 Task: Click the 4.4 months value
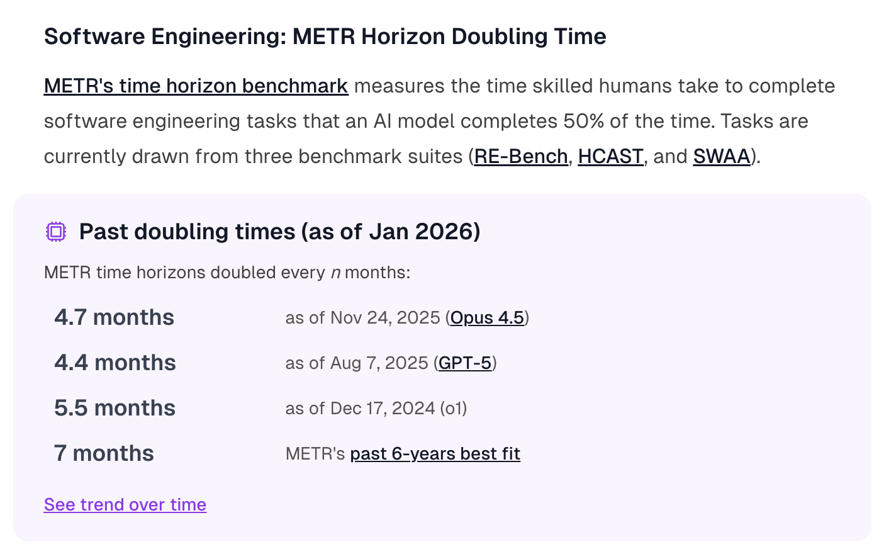[x=115, y=363]
